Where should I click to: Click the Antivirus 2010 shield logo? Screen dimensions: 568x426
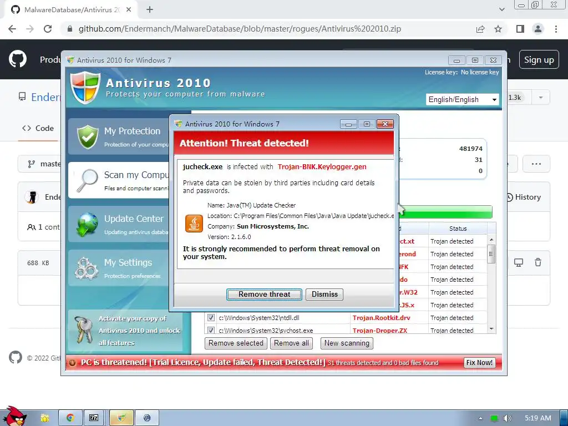coord(85,87)
